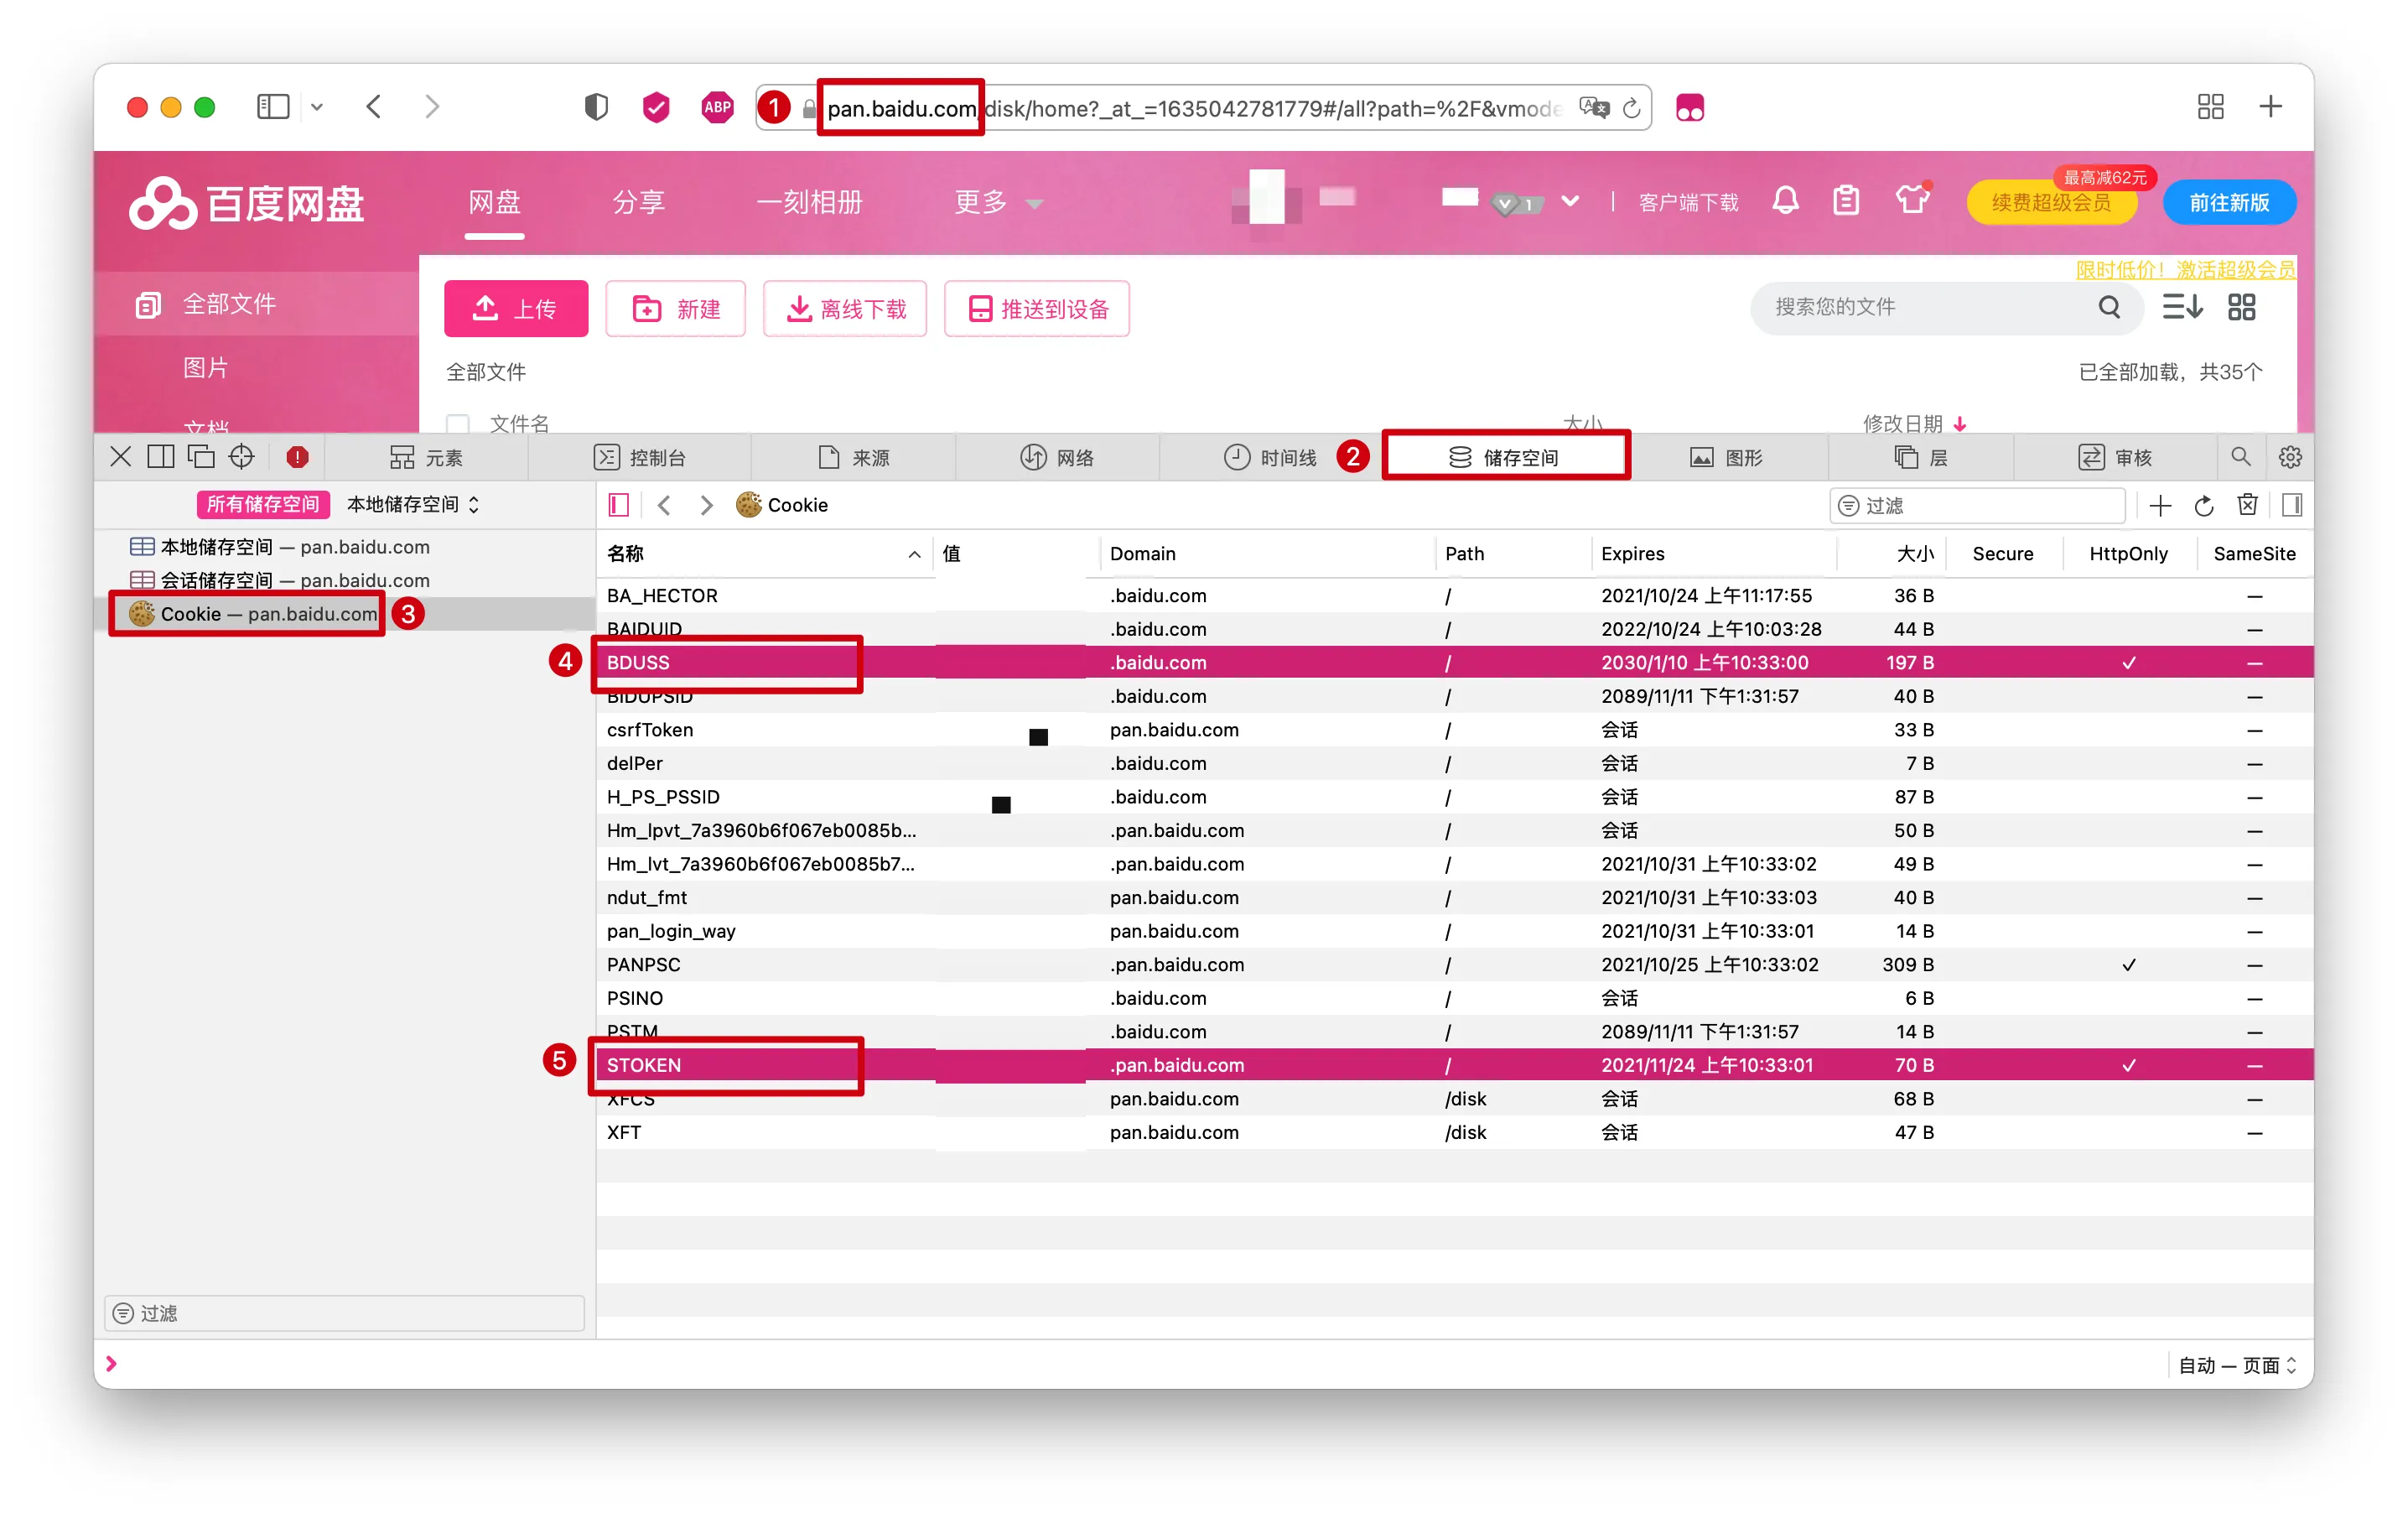2408x1513 pixels.
Task: Open the sort order icon
Action: (x=2182, y=307)
